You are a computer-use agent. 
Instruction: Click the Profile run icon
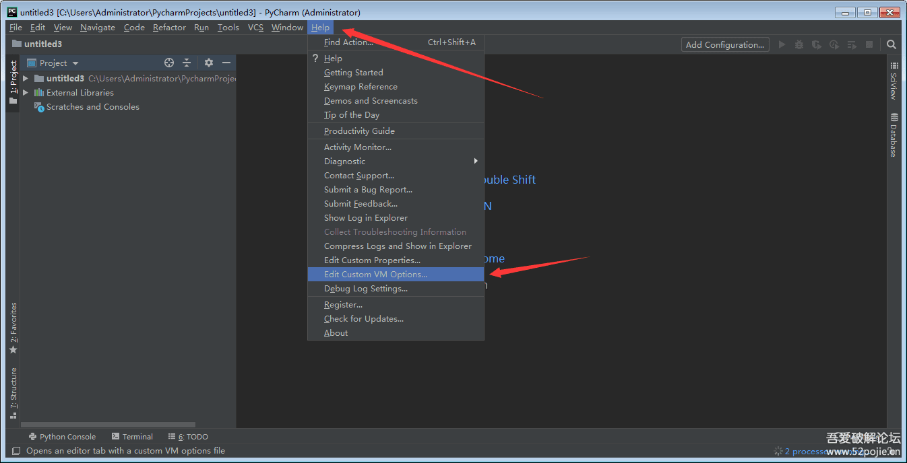pyautogui.click(x=834, y=44)
